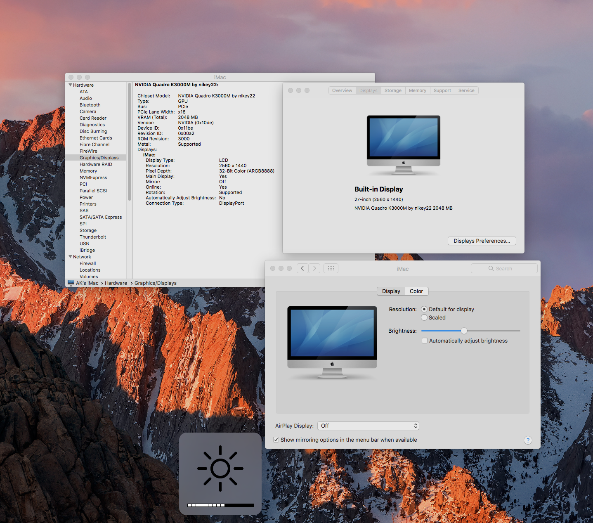This screenshot has width=593, height=523.
Task: Click Graphics/Displays in the bottom path bar
Action: click(156, 283)
